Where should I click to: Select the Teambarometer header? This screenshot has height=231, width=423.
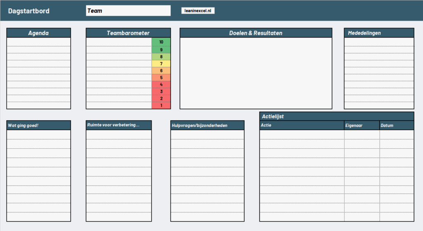[x=128, y=33]
